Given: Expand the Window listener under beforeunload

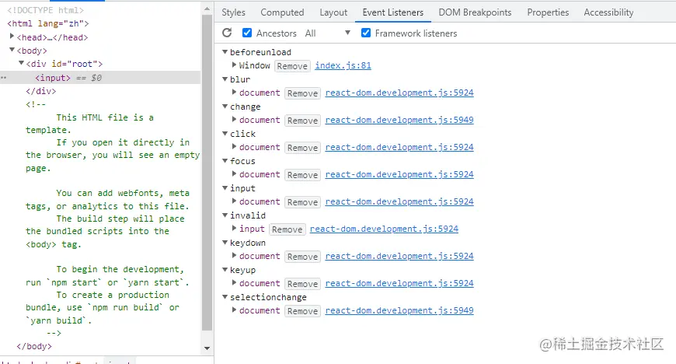Looking at the screenshot, I should [x=234, y=65].
